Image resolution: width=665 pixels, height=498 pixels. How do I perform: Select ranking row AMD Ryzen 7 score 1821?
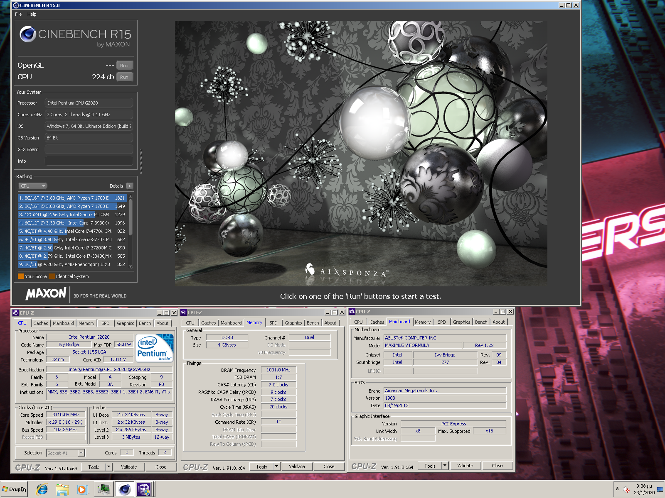pyautogui.click(x=72, y=198)
